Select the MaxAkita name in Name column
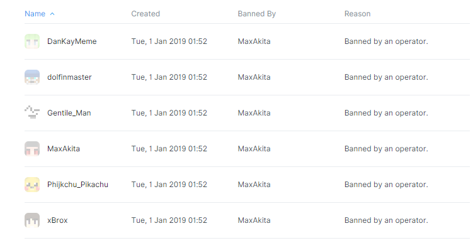 coord(64,149)
